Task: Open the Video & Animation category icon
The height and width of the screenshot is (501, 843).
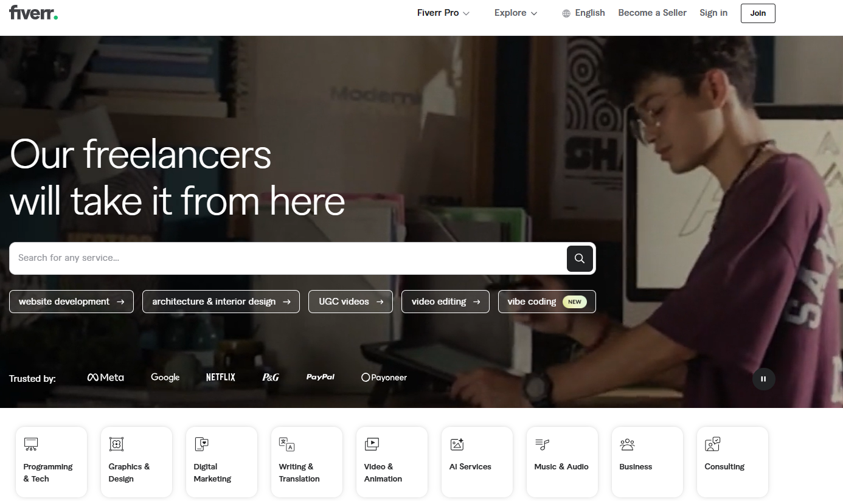Action: pos(372,444)
